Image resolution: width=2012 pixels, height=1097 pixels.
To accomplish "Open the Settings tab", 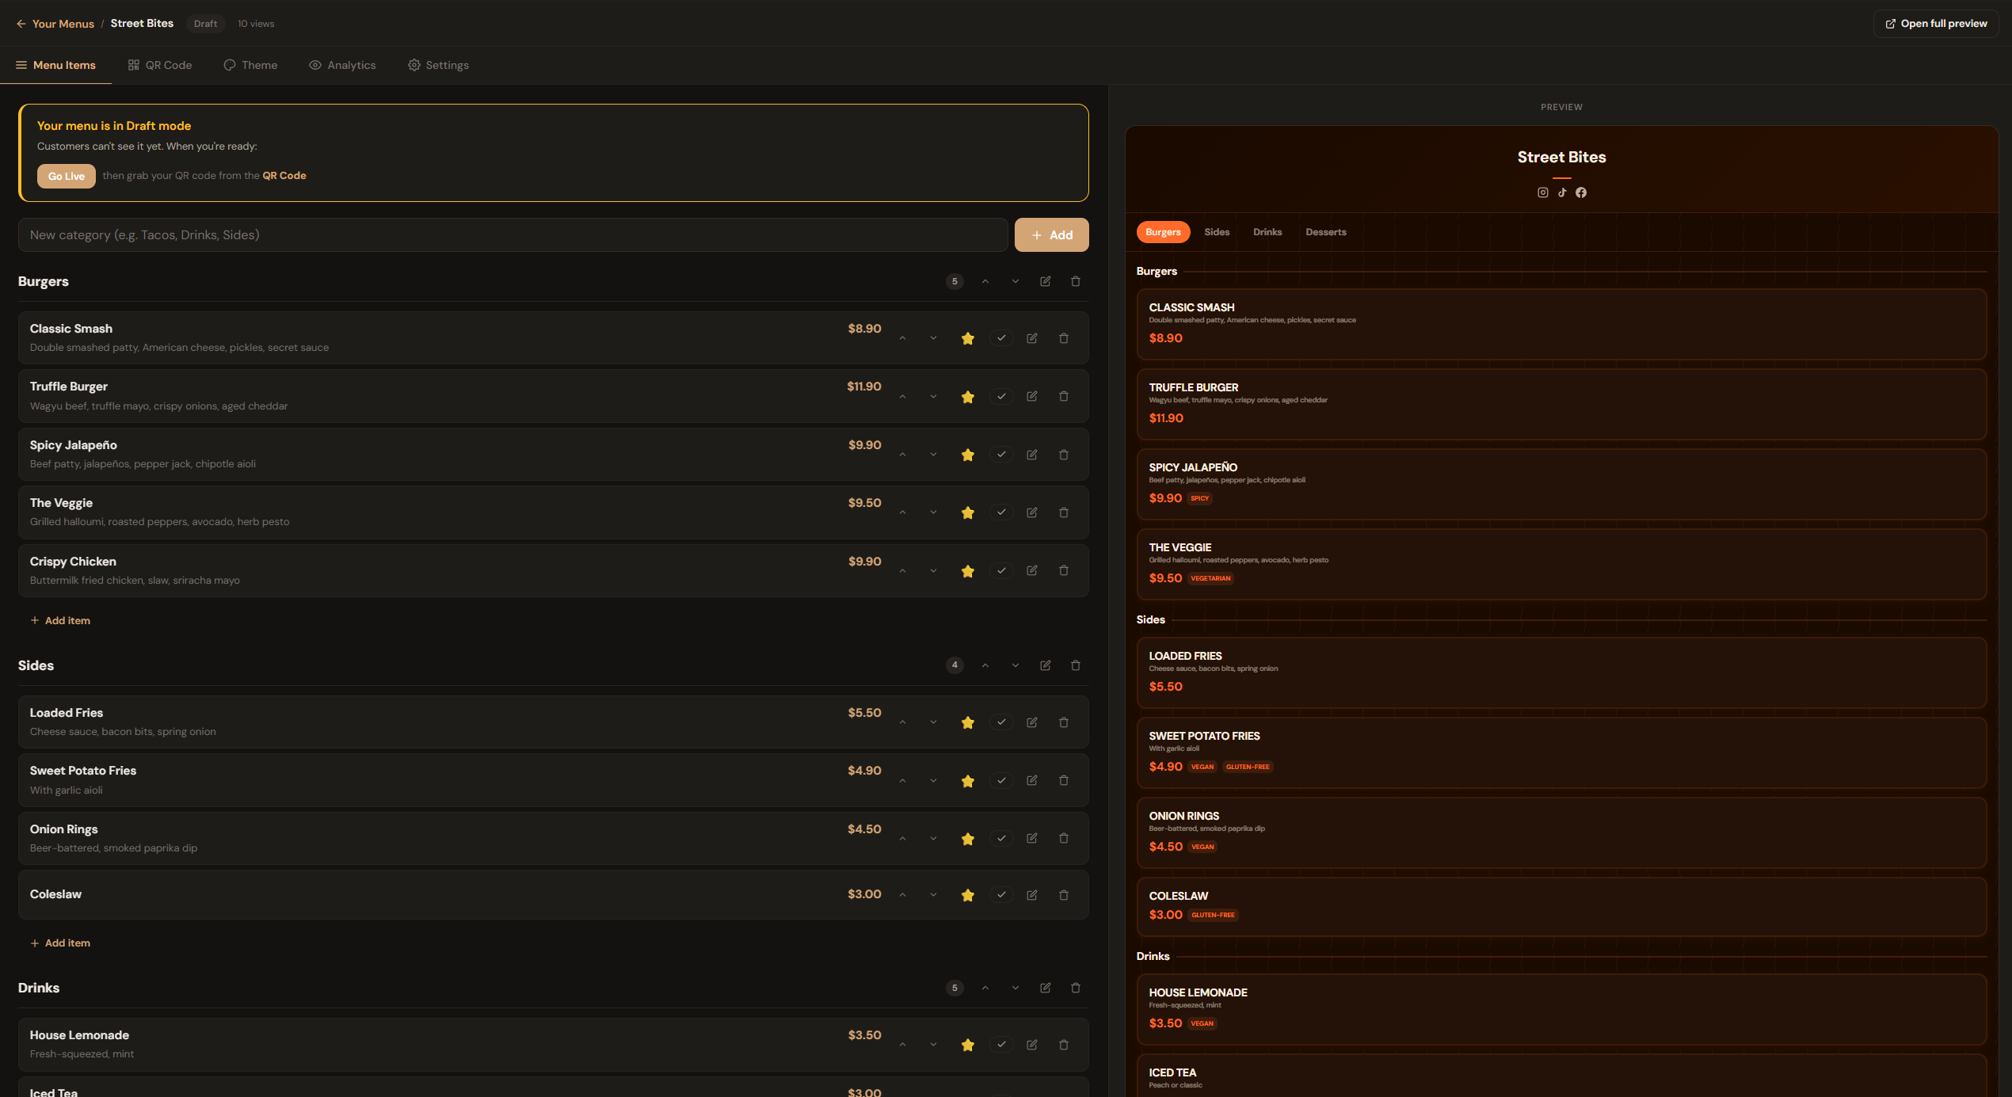I will (439, 65).
